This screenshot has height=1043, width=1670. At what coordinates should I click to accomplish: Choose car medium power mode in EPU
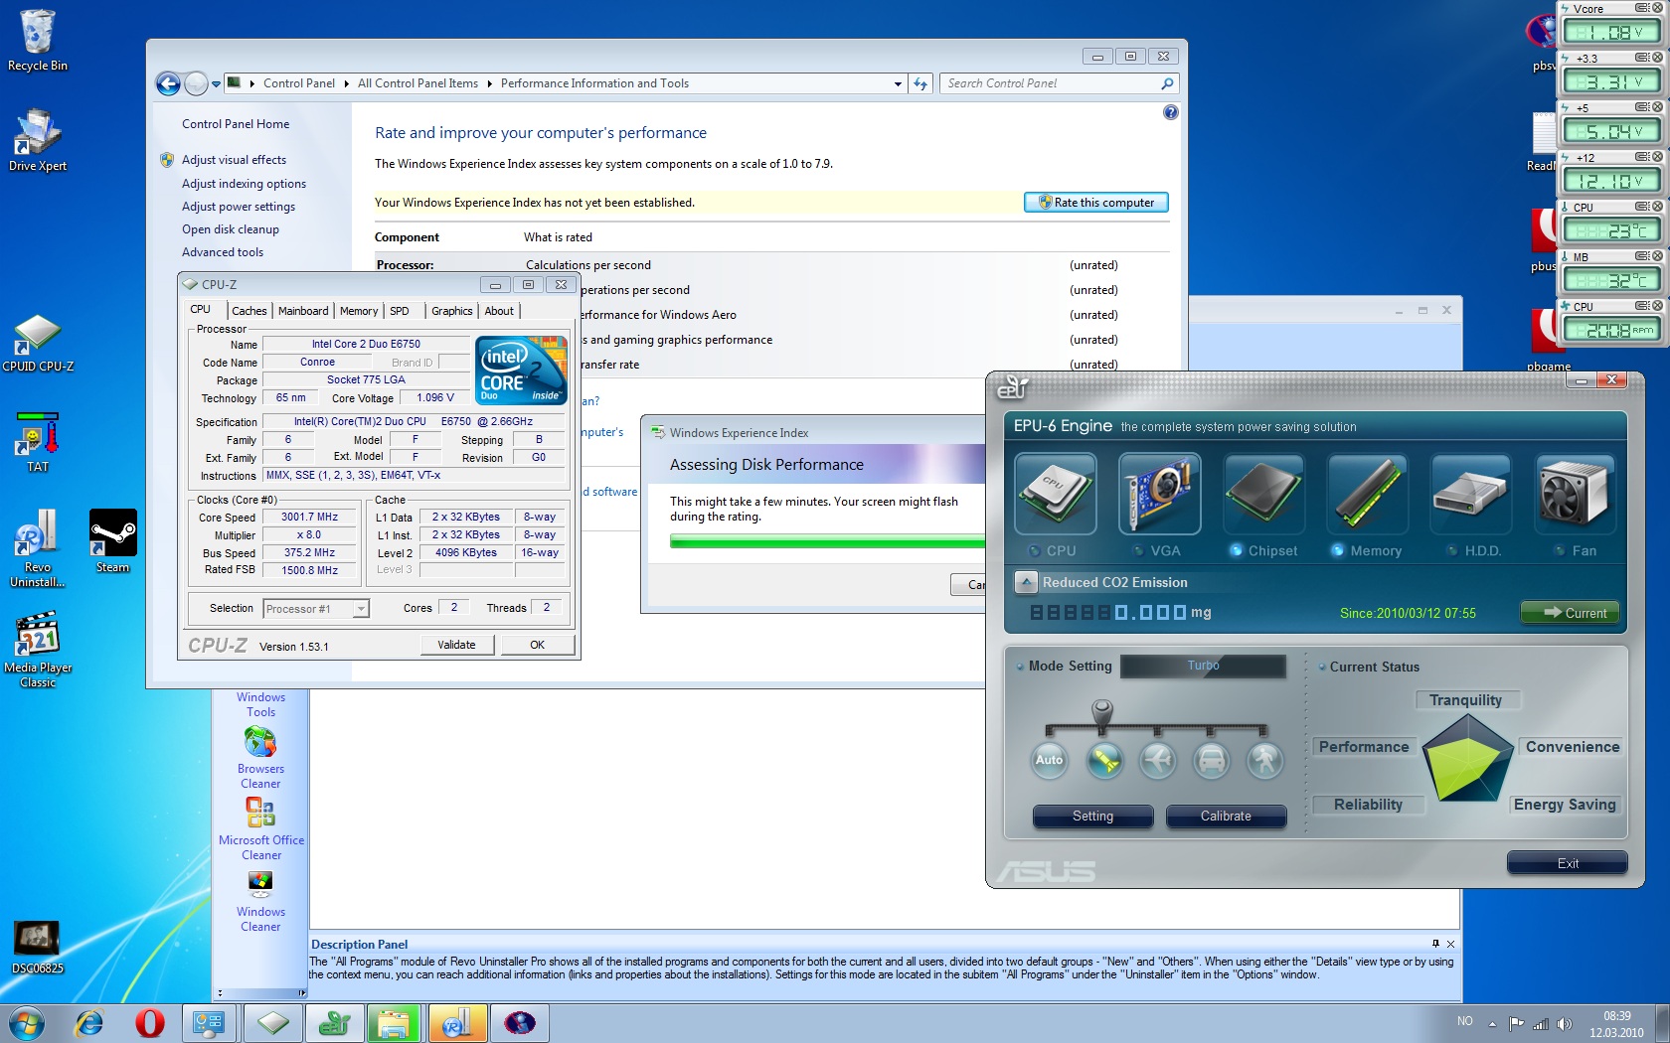click(x=1212, y=760)
